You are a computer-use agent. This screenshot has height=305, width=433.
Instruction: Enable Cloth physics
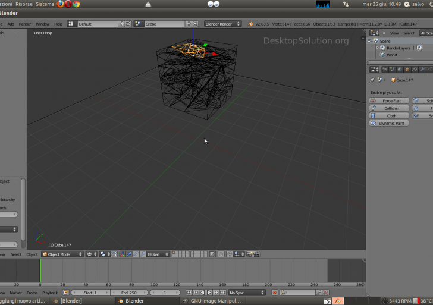390,116
